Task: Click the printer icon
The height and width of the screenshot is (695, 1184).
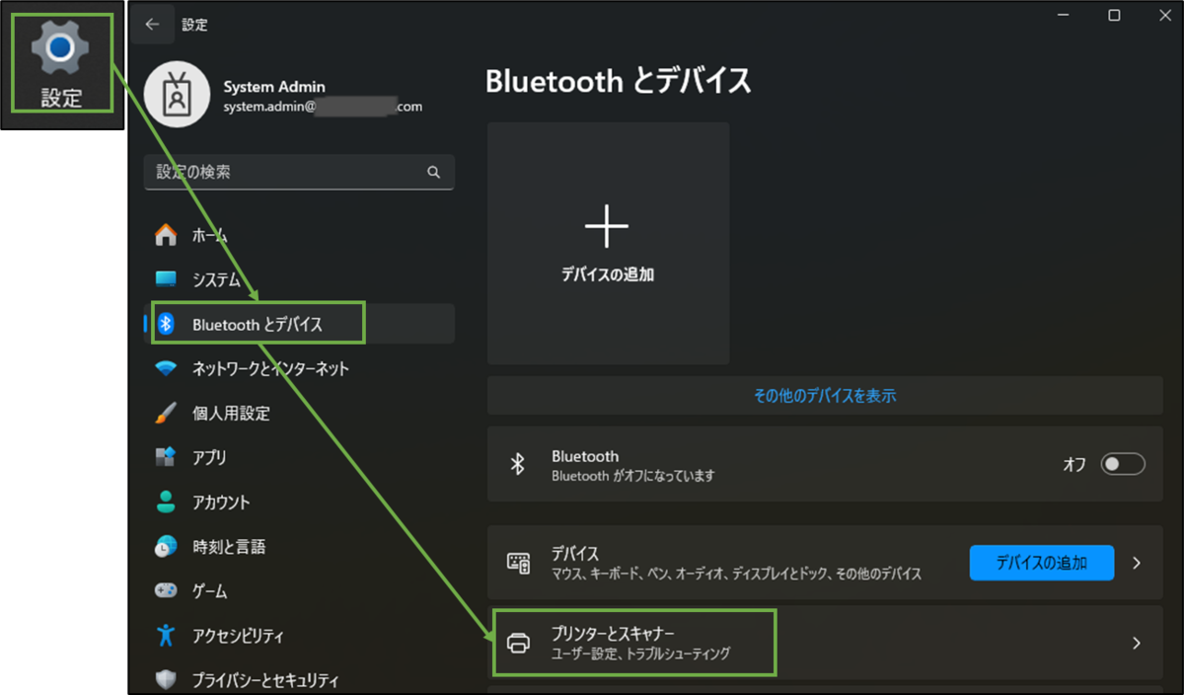Action: (x=518, y=643)
